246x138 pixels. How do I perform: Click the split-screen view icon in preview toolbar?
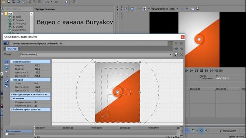point(145,9)
